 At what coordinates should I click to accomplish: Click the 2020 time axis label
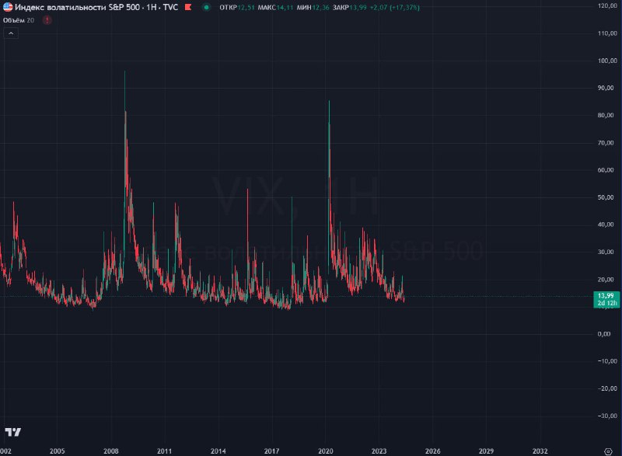pos(326,451)
